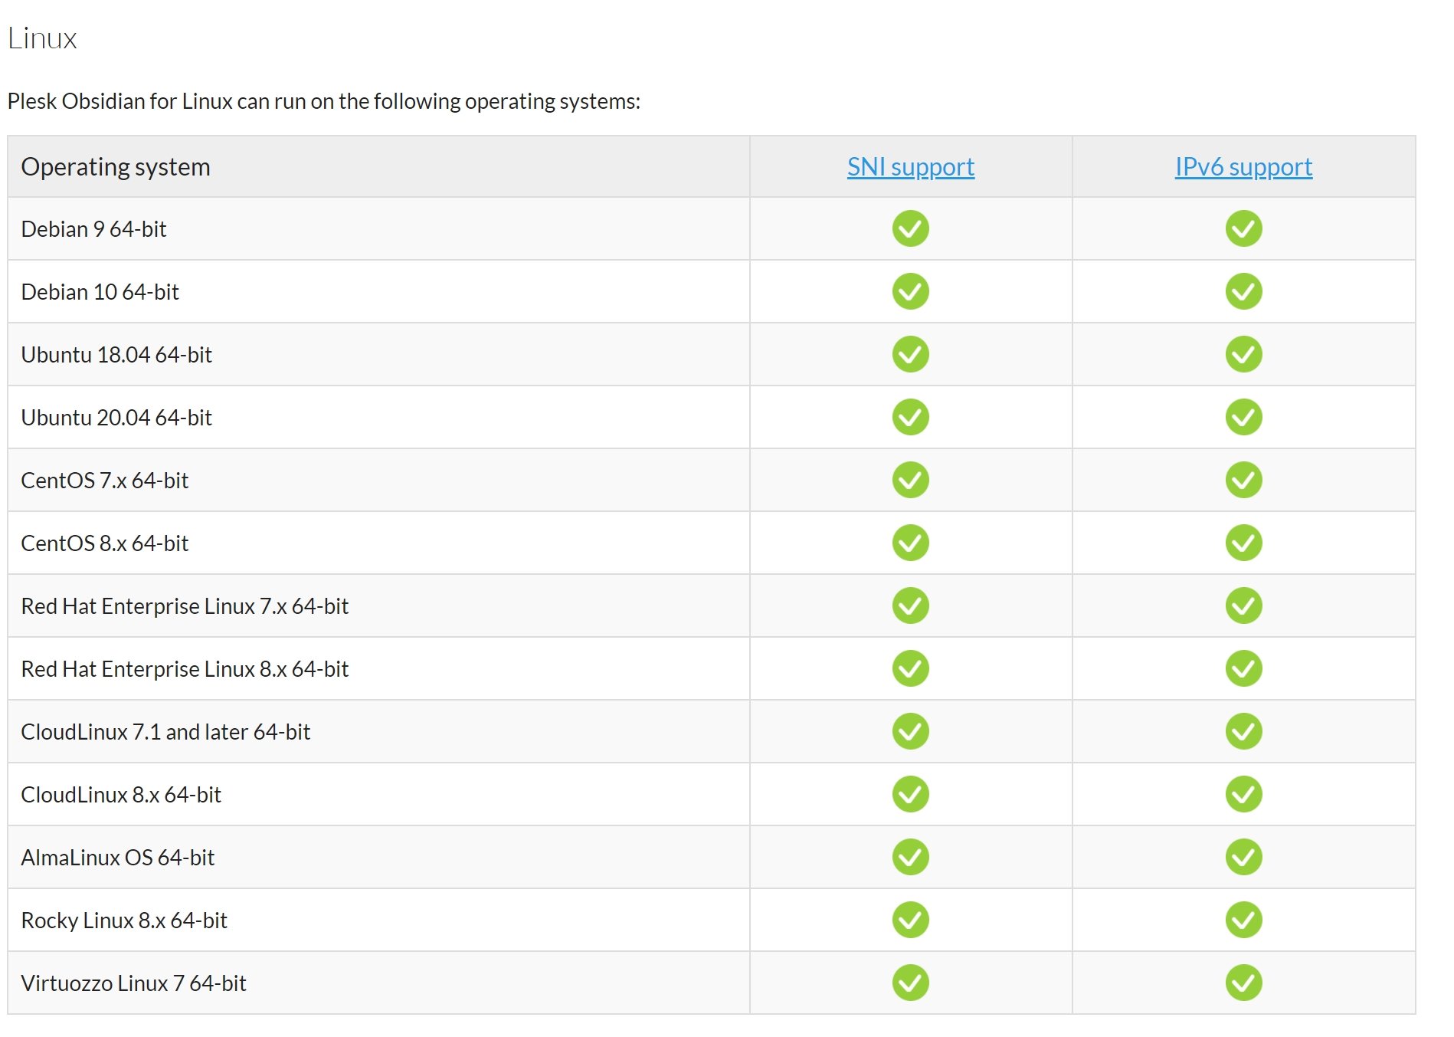Click IPv6 checkmark for CloudLinux 7.1
The height and width of the screenshot is (1037, 1454).
tap(1243, 731)
